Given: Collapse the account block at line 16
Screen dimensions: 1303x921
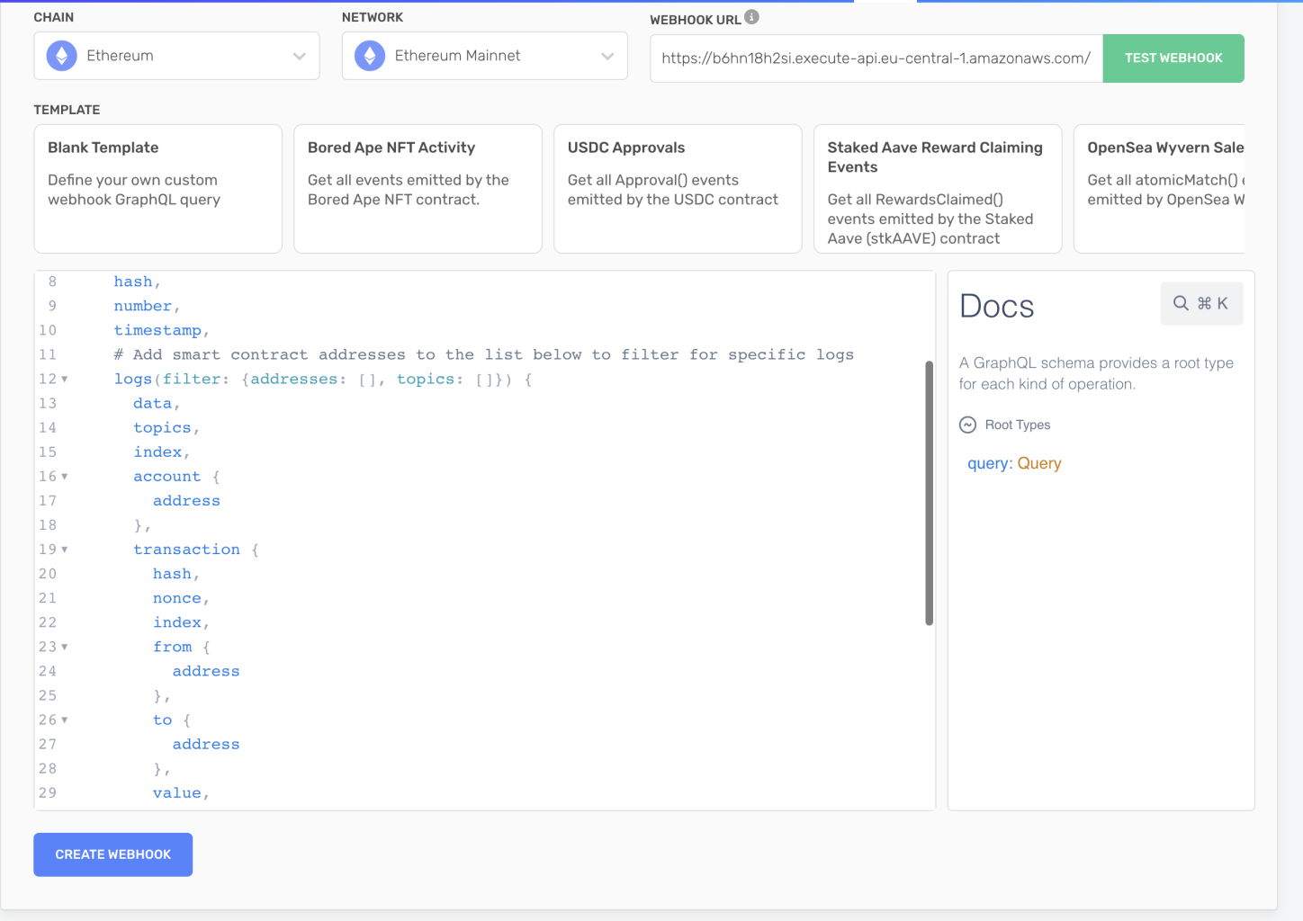Looking at the screenshot, I should coord(65,477).
